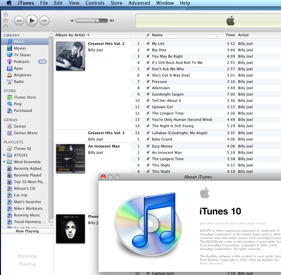The width and height of the screenshot is (281, 275).
Task: Sort songs by Time column header
Action: [x=227, y=35]
